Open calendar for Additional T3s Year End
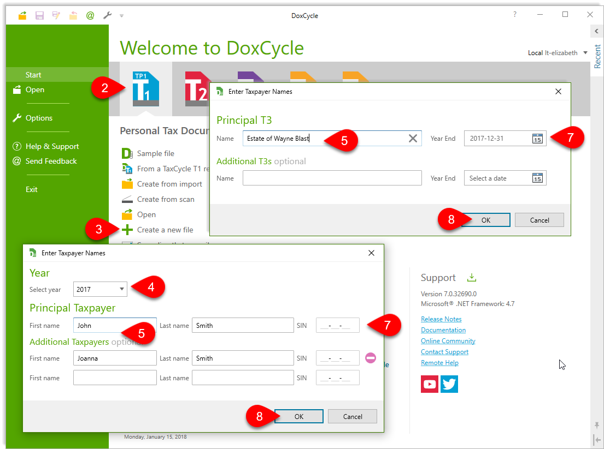Image resolution: width=604 pixels, height=449 pixels. point(537,178)
